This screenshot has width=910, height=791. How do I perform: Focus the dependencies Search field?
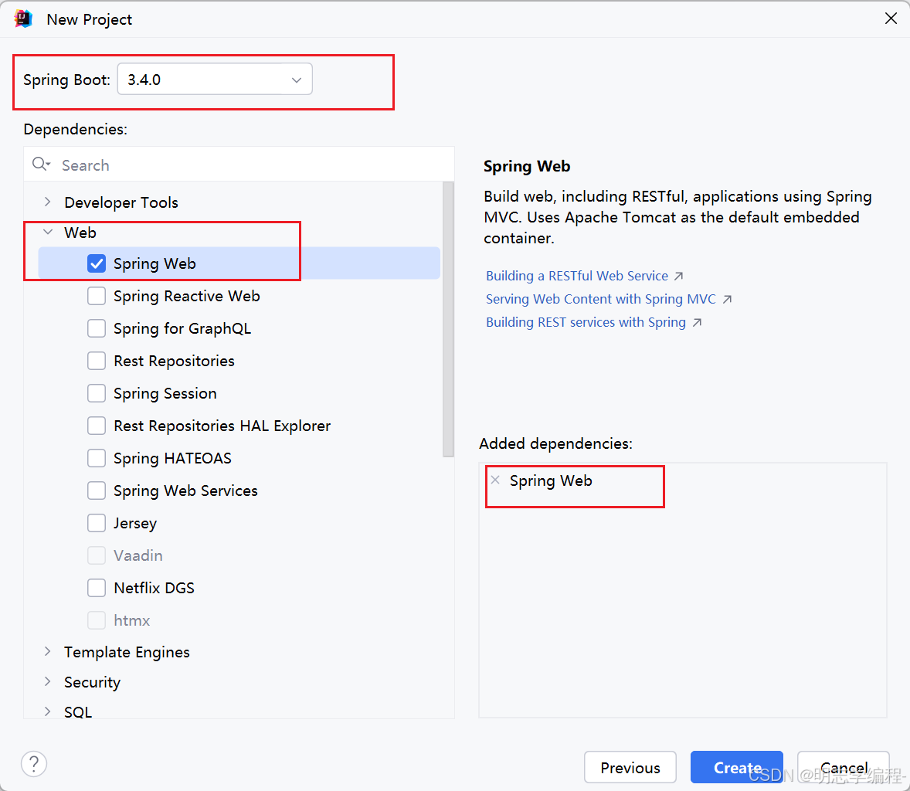click(247, 165)
